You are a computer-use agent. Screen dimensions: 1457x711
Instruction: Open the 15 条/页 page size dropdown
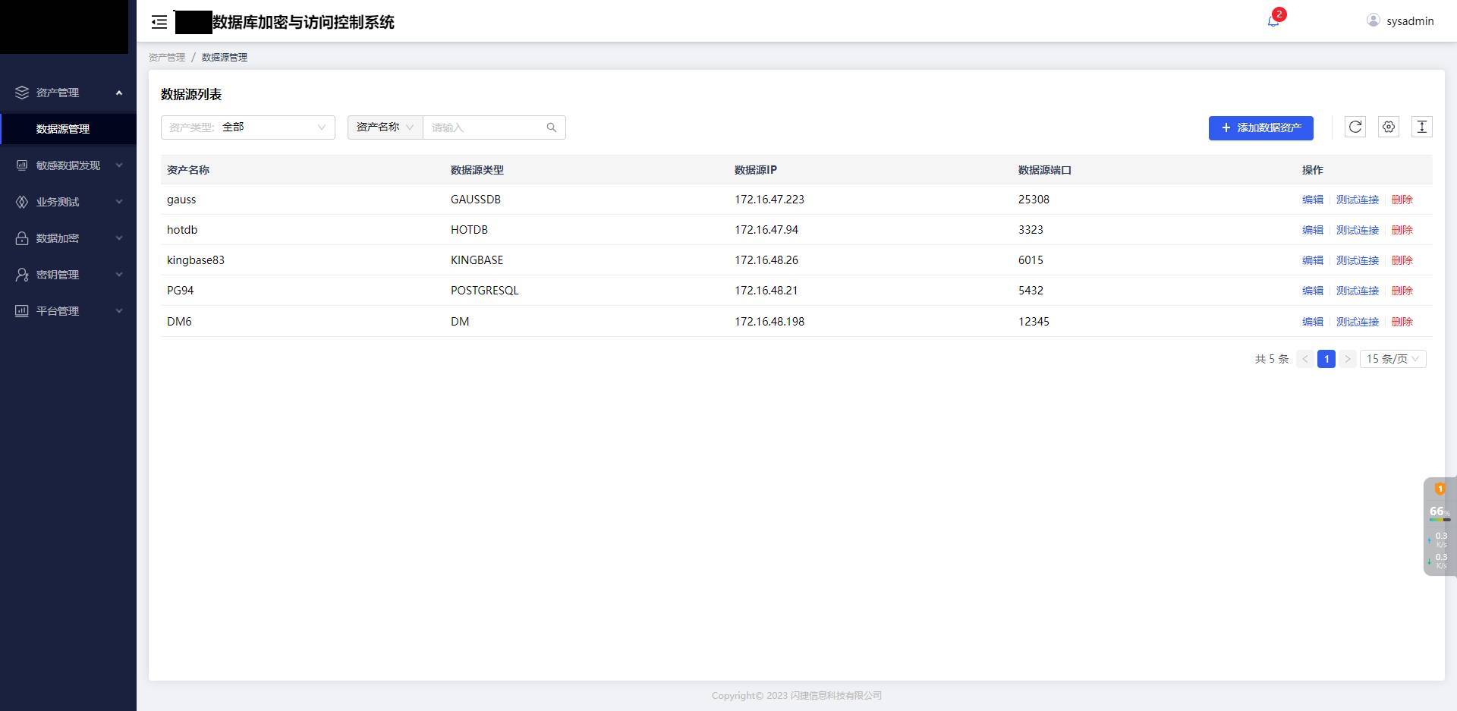click(1393, 359)
